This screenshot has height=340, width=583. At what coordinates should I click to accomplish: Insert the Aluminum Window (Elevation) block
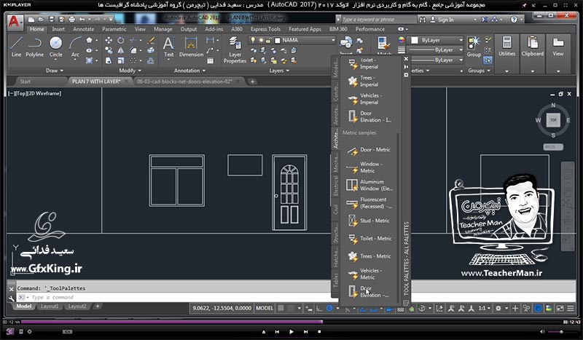369,185
